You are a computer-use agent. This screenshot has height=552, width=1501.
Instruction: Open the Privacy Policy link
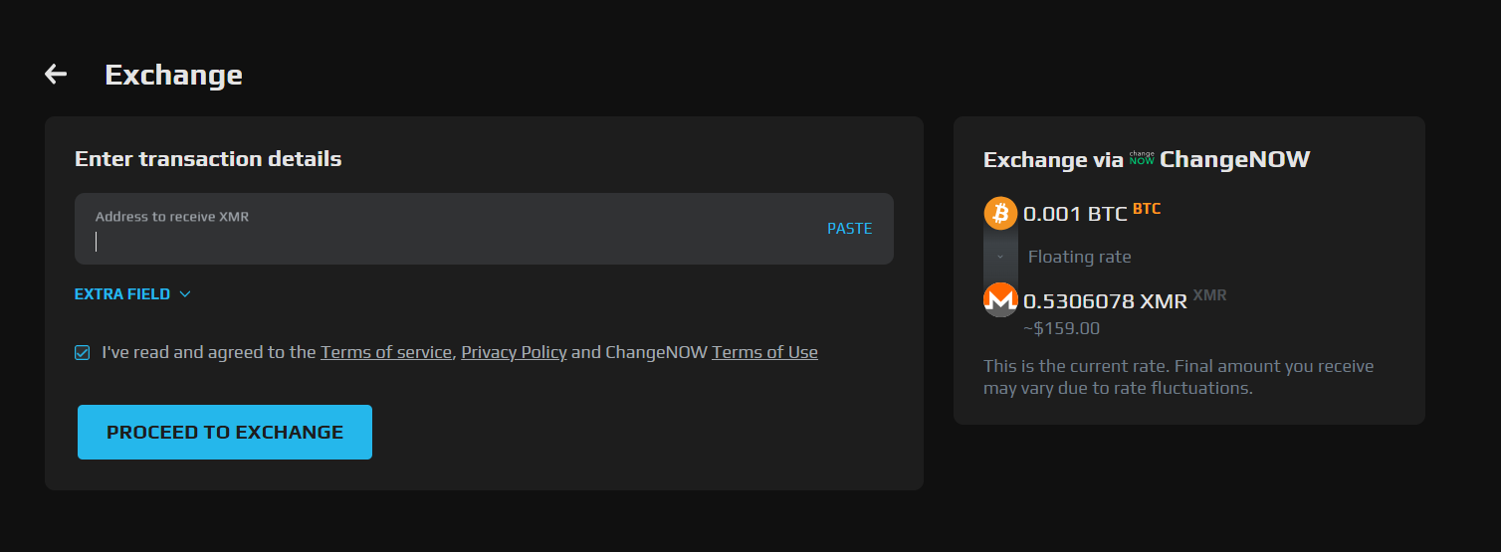(x=514, y=352)
